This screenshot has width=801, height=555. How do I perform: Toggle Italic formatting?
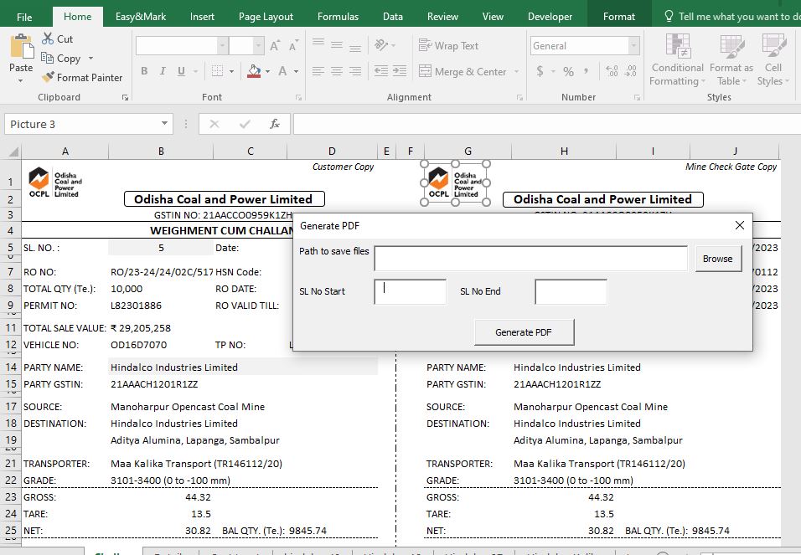pos(163,71)
